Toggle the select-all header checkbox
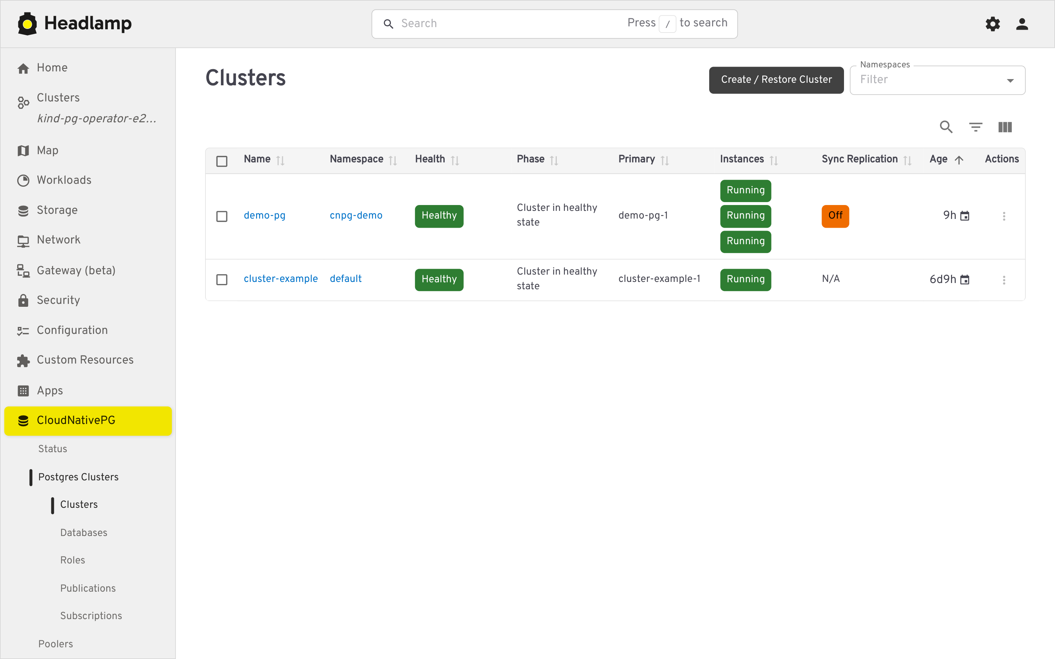The image size is (1055, 659). pos(222,161)
